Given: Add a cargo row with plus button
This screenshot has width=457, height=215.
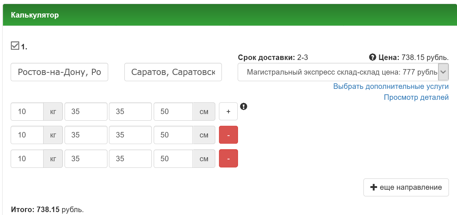Looking at the screenshot, I should tap(228, 112).
